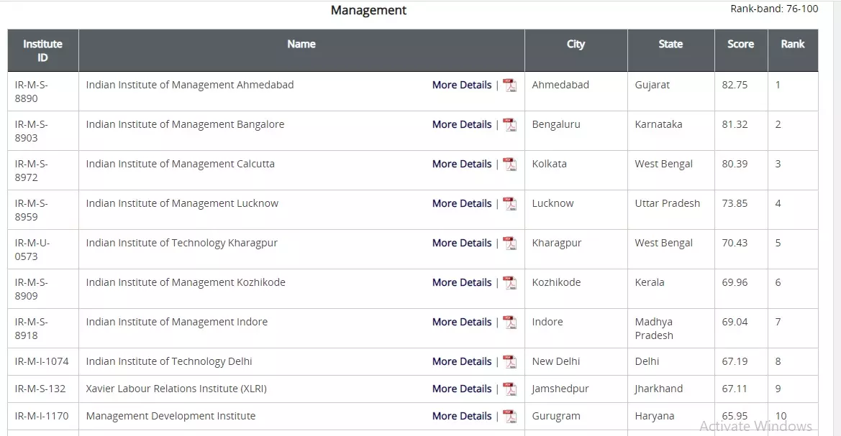This screenshot has width=841, height=436.
Task: Click PDF icon in IIM Indore row
Action: [509, 323]
